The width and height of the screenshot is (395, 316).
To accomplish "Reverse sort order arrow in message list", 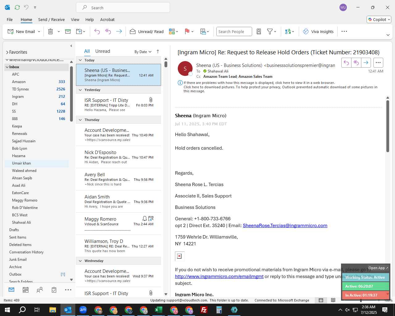I will (158, 52).
